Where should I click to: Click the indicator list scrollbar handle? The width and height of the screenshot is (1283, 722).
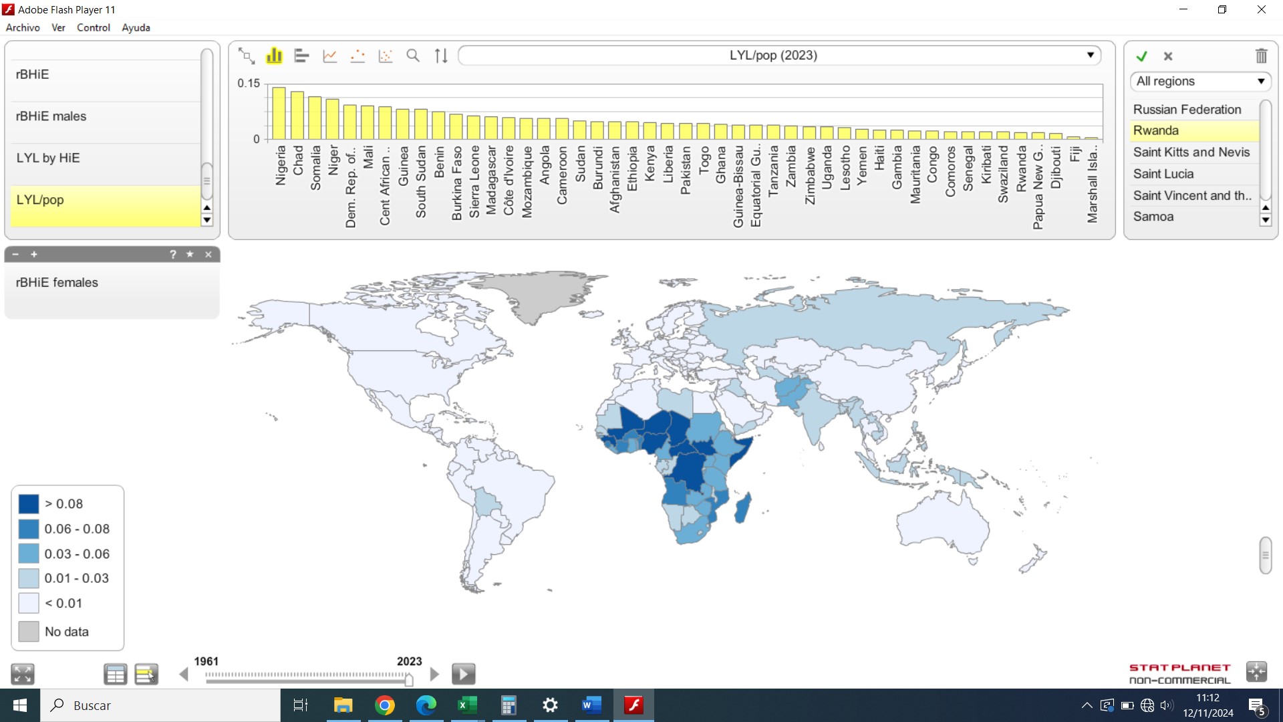pos(207,181)
